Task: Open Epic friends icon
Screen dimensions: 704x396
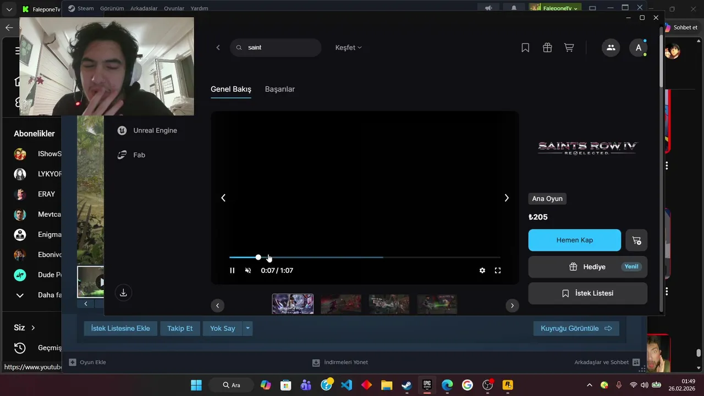Action: [611, 48]
